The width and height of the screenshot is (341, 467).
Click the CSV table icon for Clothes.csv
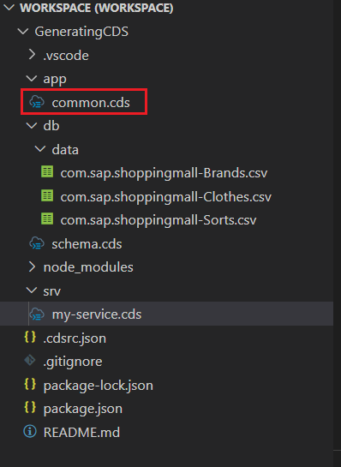coord(47,196)
